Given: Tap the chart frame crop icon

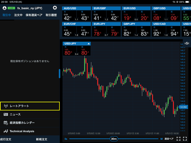Looking at the screenshot, I should [179, 139].
